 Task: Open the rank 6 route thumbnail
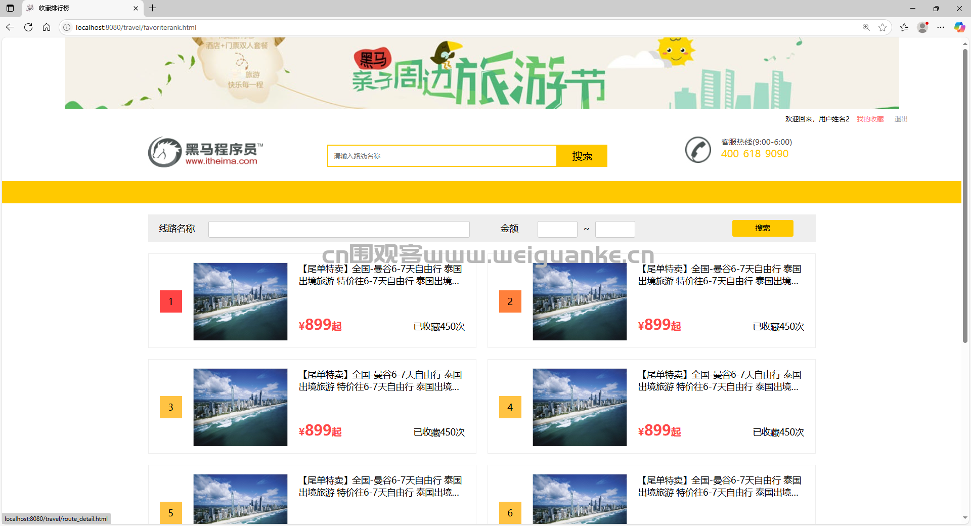point(580,499)
